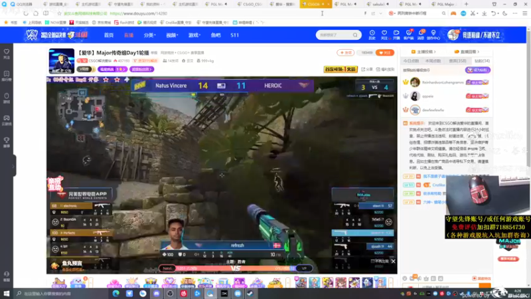Expand the 主播投稿 section
Image resolution: width=531 pixels, height=299 pixels.
point(423,52)
